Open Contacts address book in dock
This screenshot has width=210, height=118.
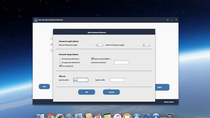click(x=88, y=116)
